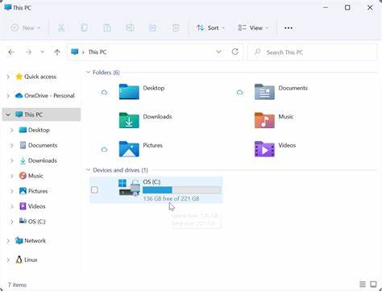Switch to details view layout icon
The height and width of the screenshot is (291, 382).
tap(363, 284)
